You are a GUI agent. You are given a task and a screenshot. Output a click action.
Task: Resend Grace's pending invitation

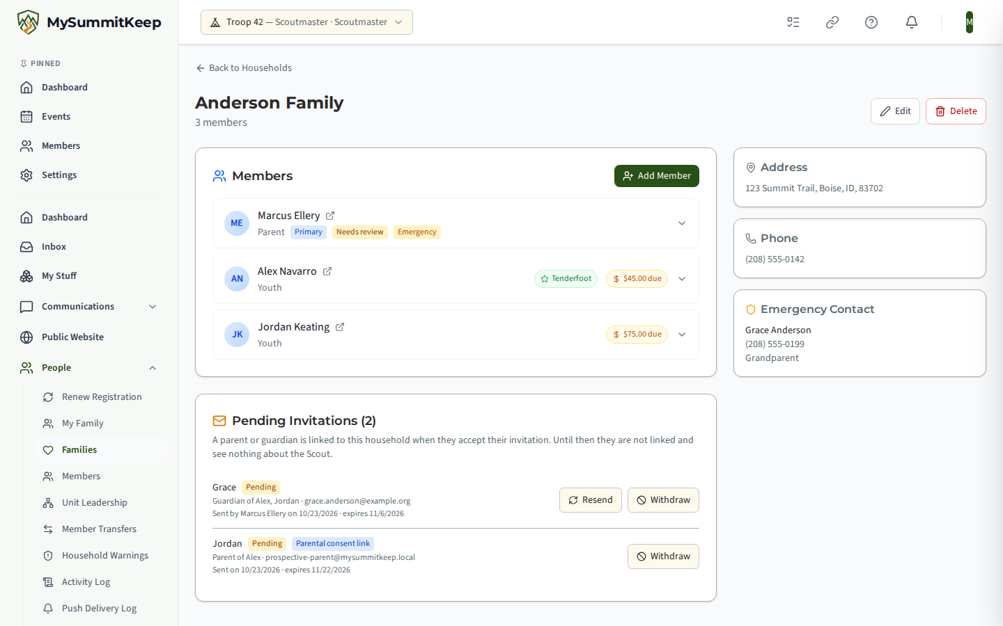point(591,500)
